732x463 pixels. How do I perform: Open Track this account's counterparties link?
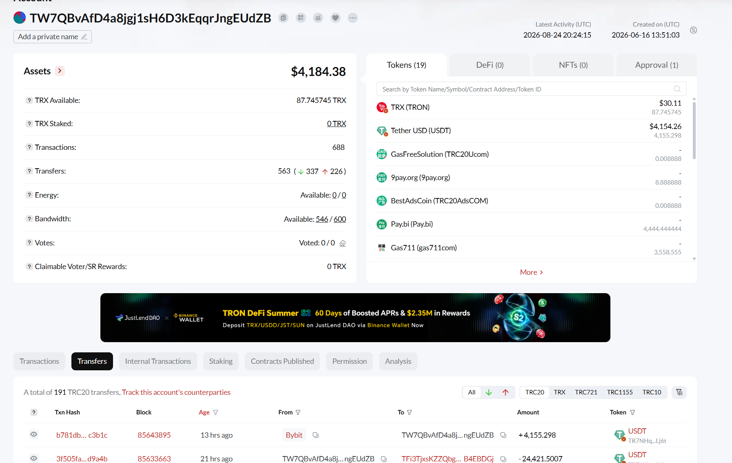[x=176, y=392]
